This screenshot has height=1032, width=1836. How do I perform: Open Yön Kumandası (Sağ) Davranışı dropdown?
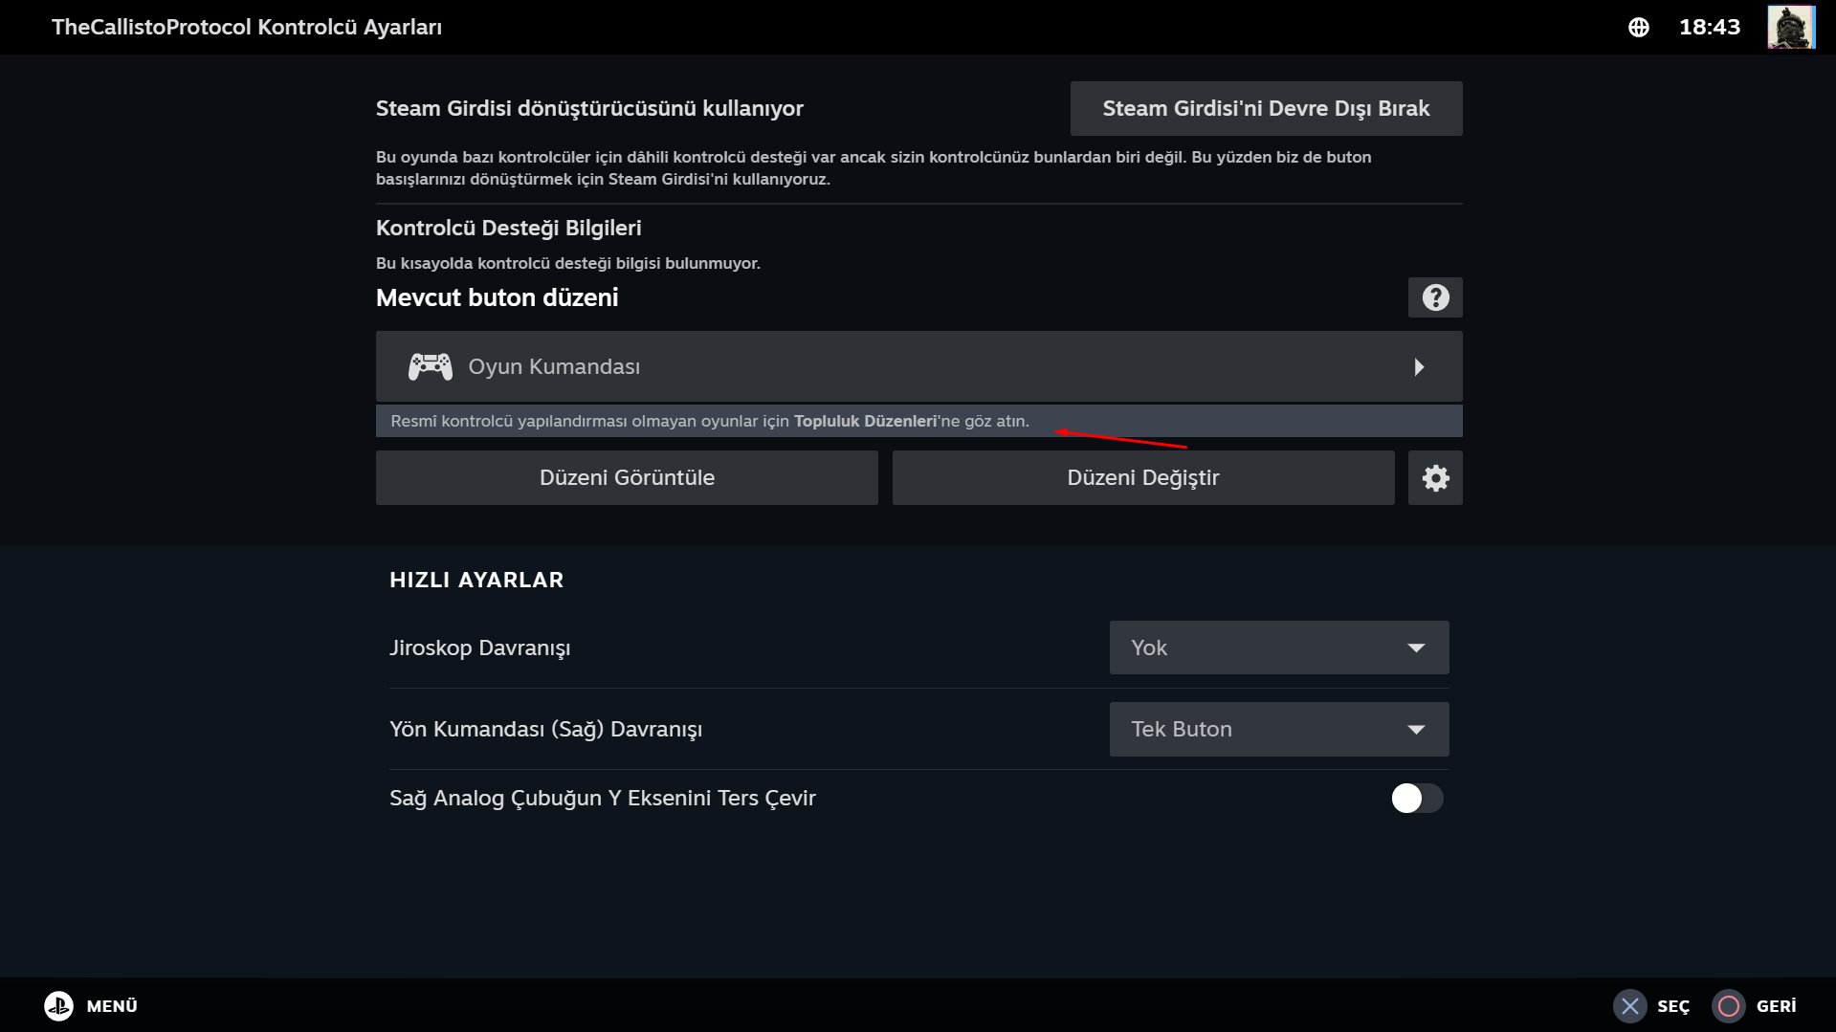pos(1278,729)
